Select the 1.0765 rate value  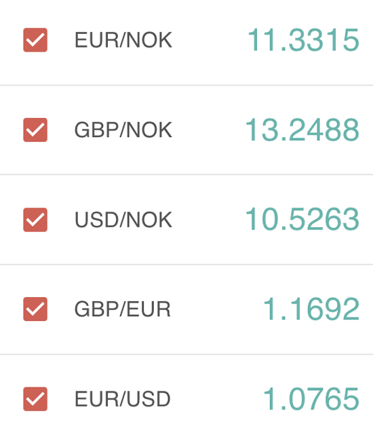coord(311,399)
